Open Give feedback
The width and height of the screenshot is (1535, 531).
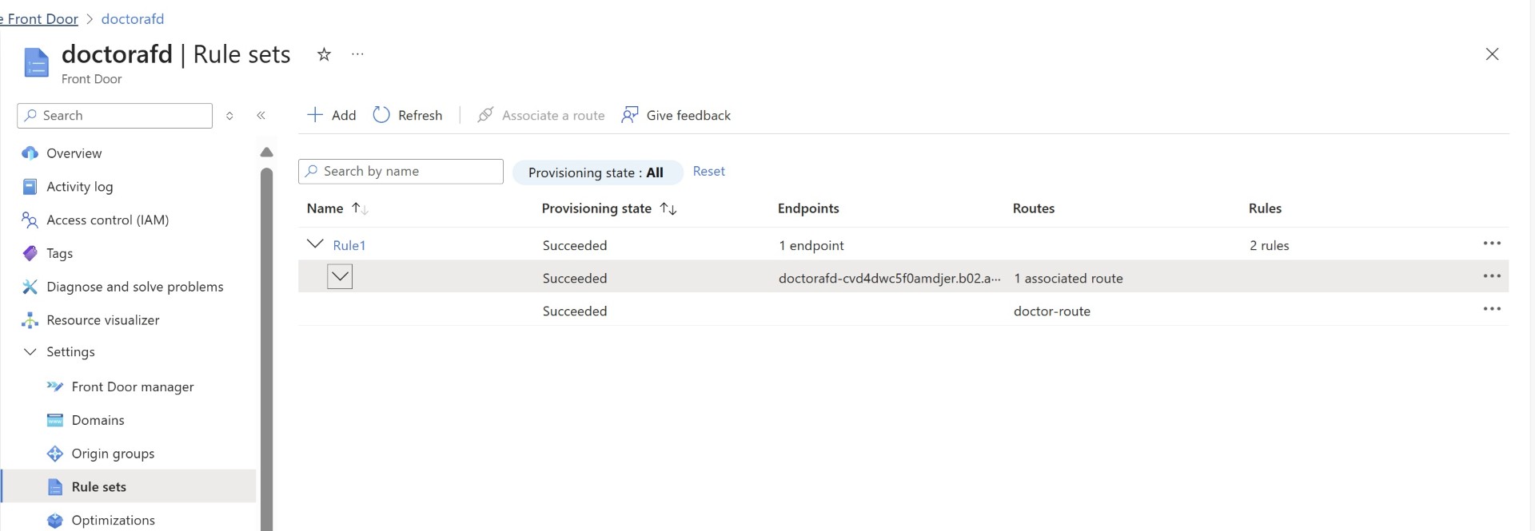(x=676, y=115)
